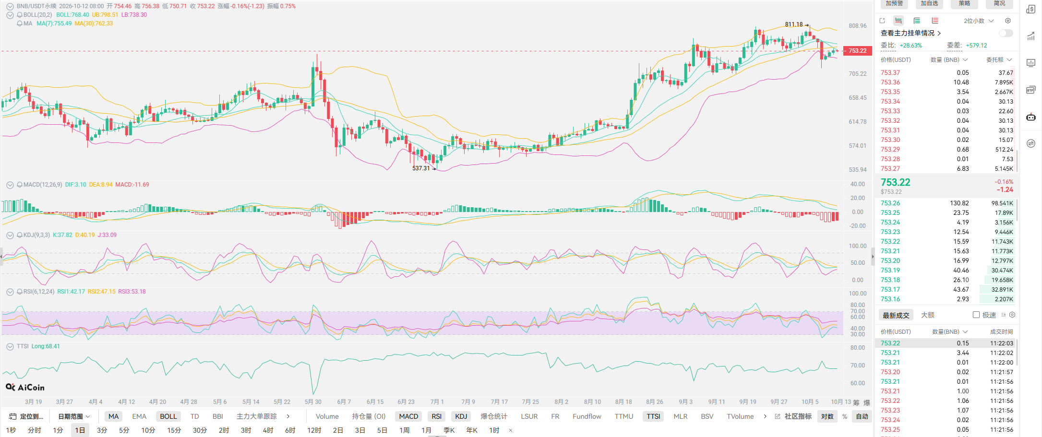Collapse the MACD indicator panel
The image size is (1042, 437).
pos(10,185)
